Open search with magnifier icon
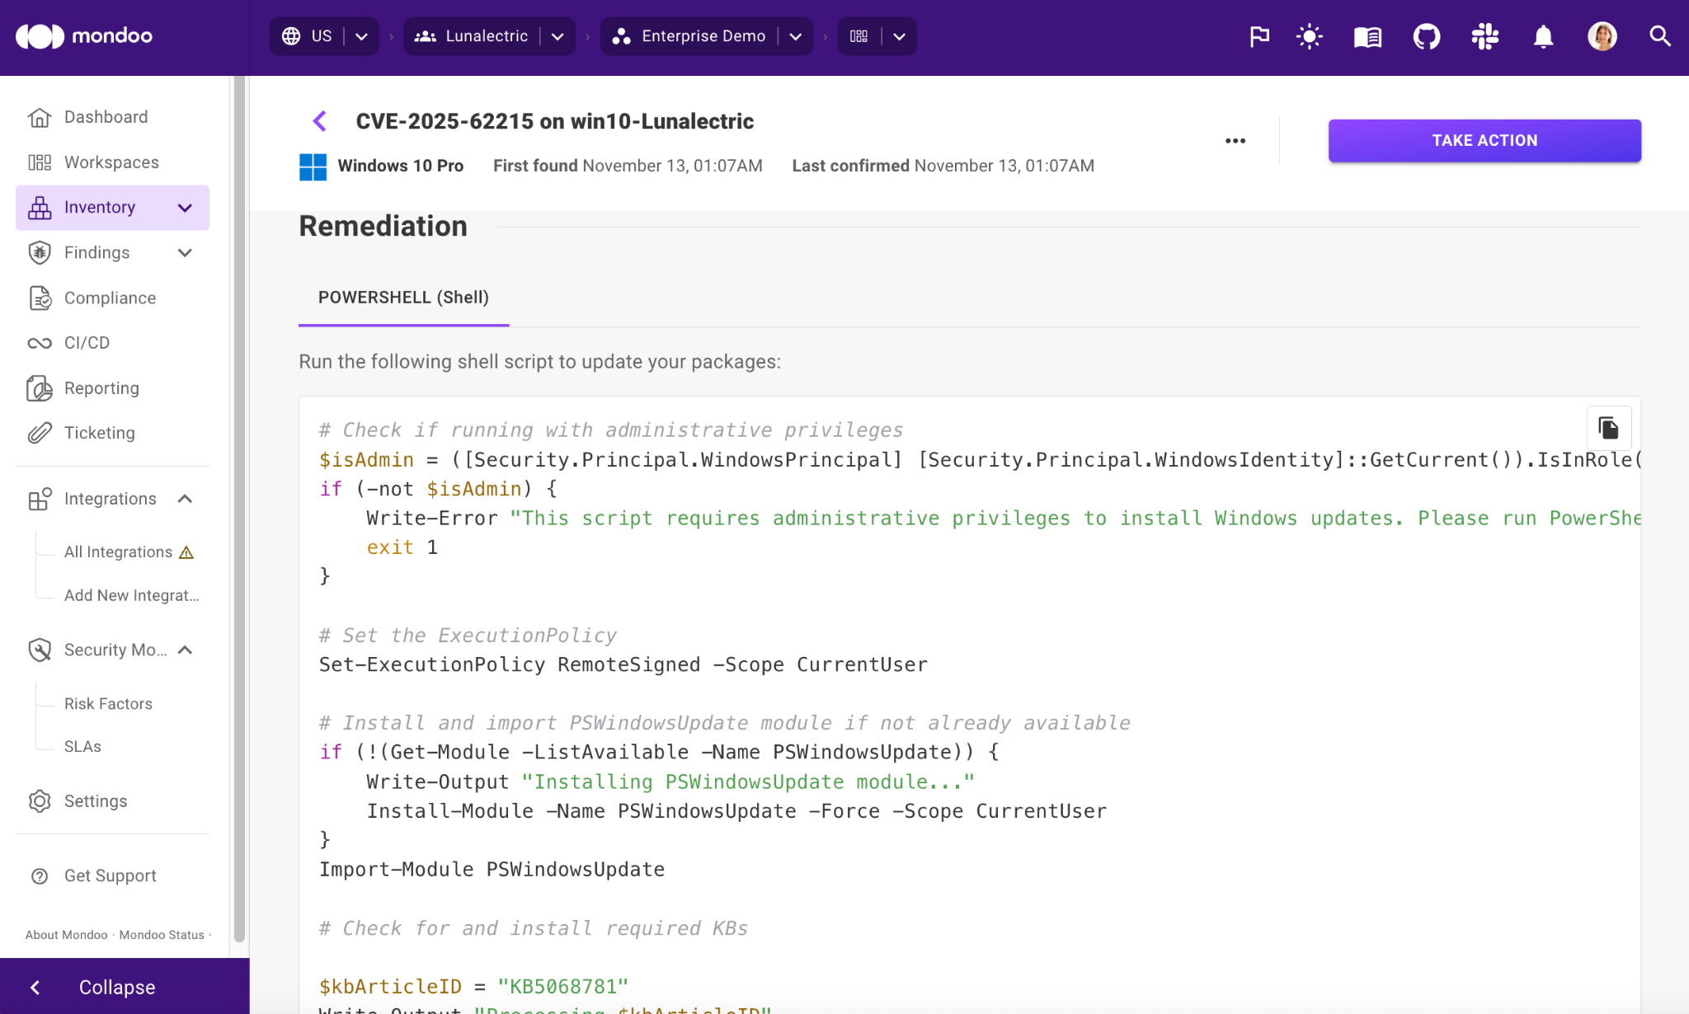1689x1014 pixels. tap(1659, 36)
